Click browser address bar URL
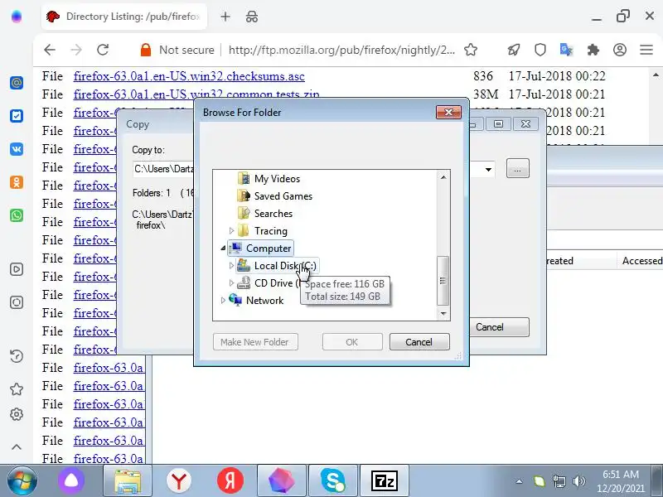 tap(341, 50)
